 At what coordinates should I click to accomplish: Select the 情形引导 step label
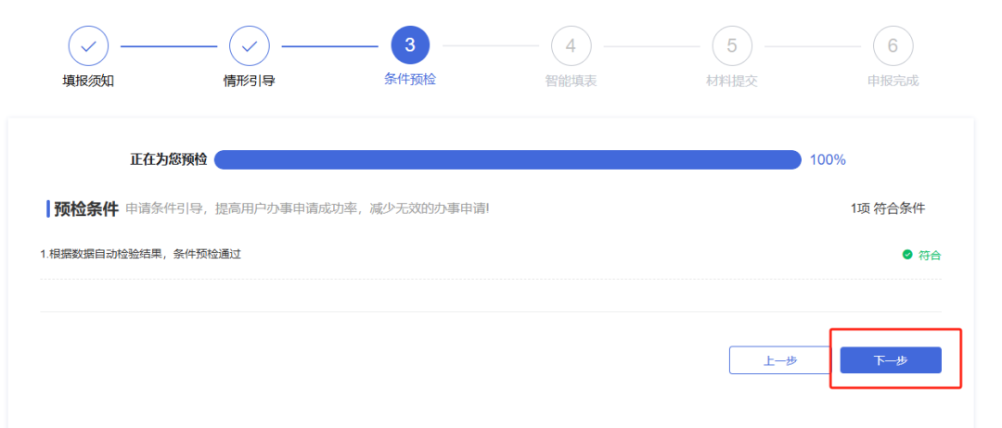pyautogui.click(x=250, y=81)
